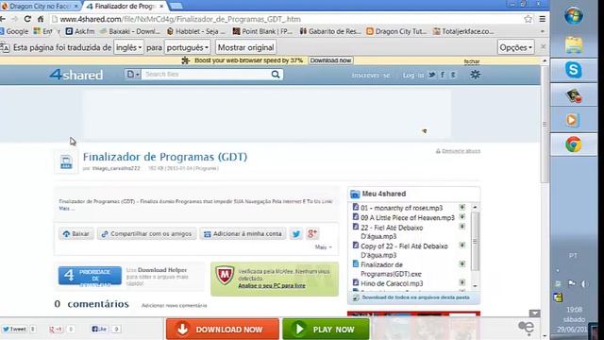Click Adicionar à minha conta
604x340 pixels.
[243, 233]
